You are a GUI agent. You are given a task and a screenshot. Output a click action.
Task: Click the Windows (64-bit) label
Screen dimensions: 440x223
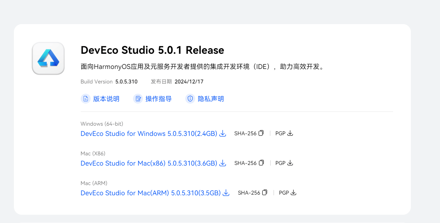[102, 124]
